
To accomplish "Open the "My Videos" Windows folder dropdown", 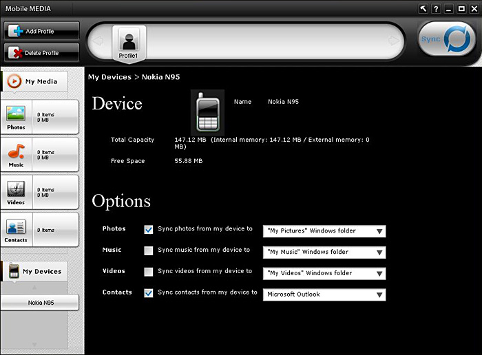I will [x=324, y=273].
